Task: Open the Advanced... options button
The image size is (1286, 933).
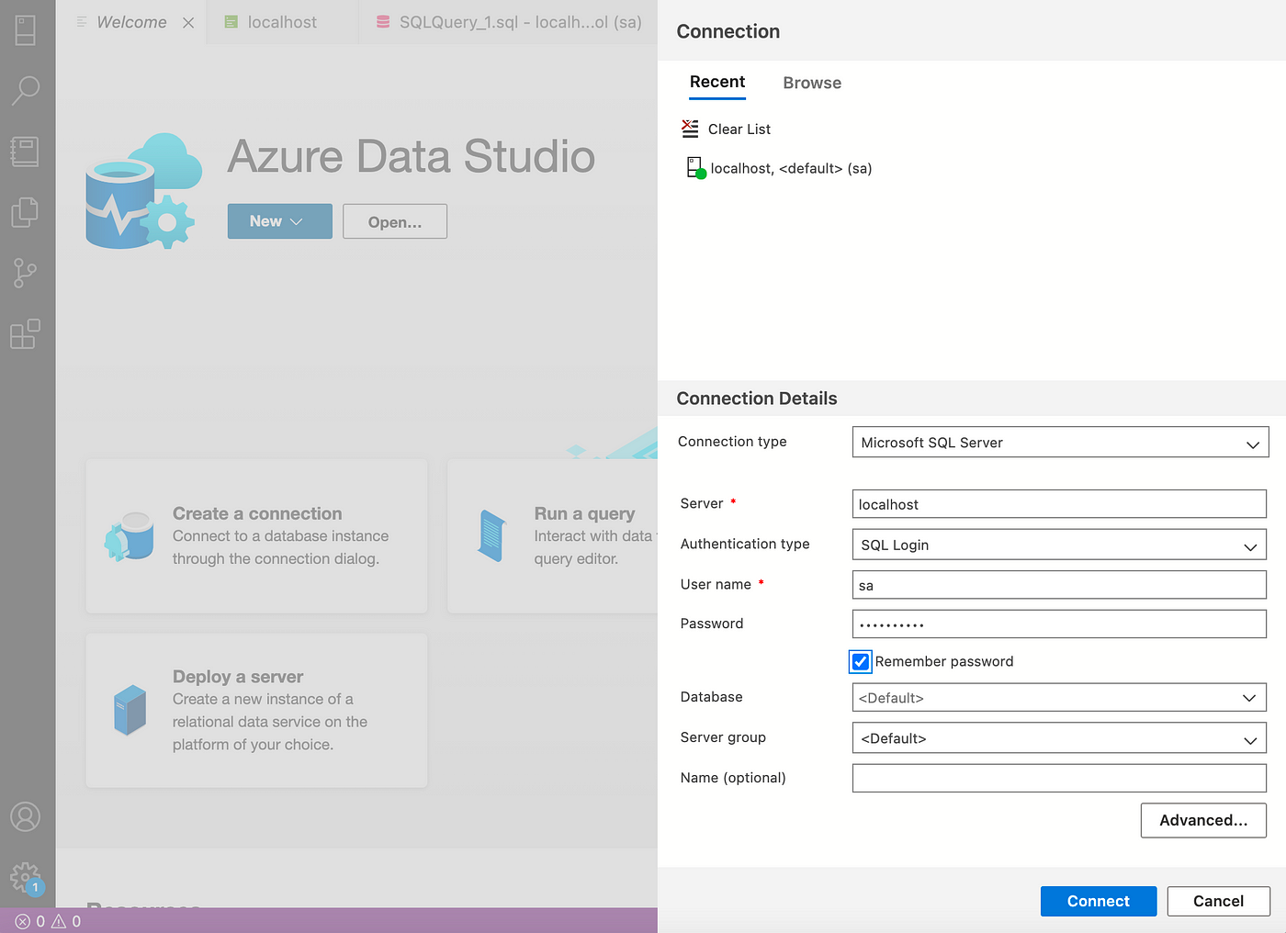Action: point(1203,820)
